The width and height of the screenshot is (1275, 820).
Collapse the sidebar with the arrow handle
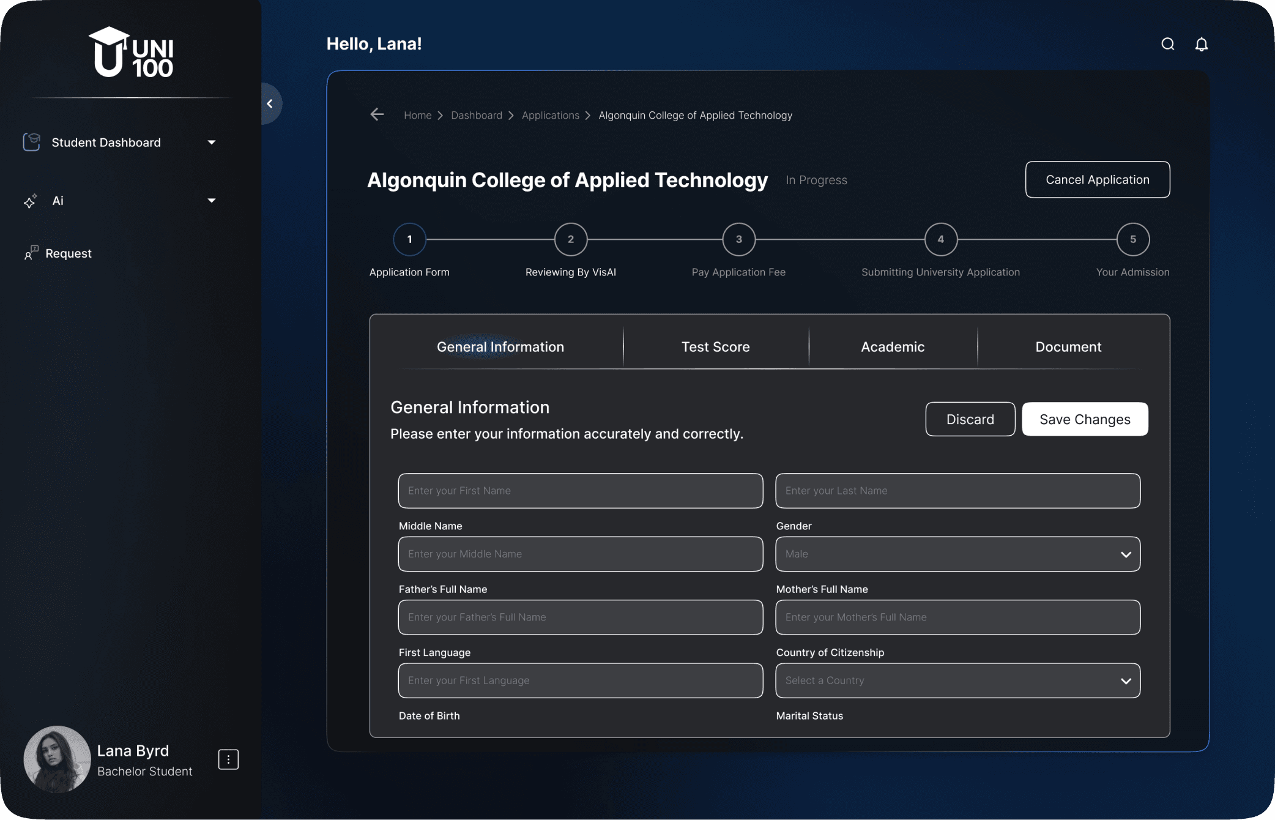271,104
